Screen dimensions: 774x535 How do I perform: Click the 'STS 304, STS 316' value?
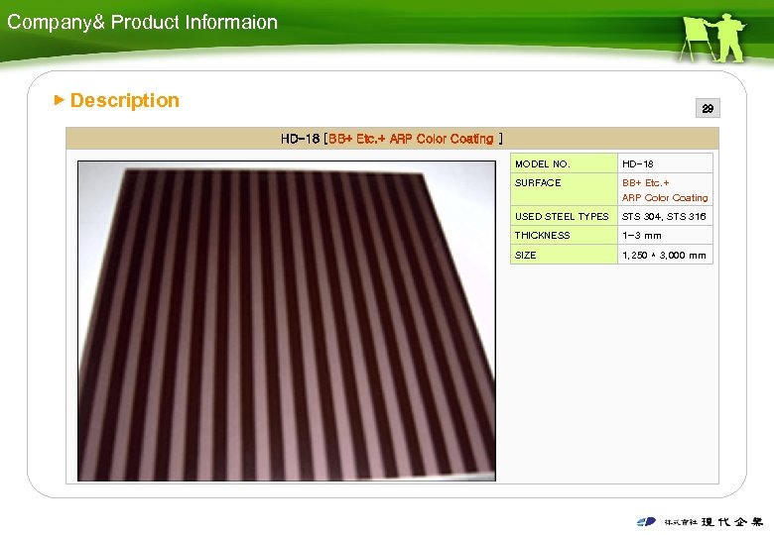[x=664, y=216]
